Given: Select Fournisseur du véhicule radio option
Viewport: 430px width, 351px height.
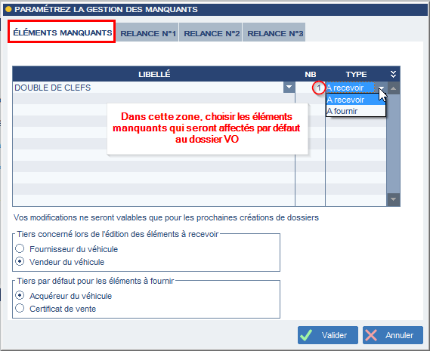Looking at the screenshot, I should 20,248.
